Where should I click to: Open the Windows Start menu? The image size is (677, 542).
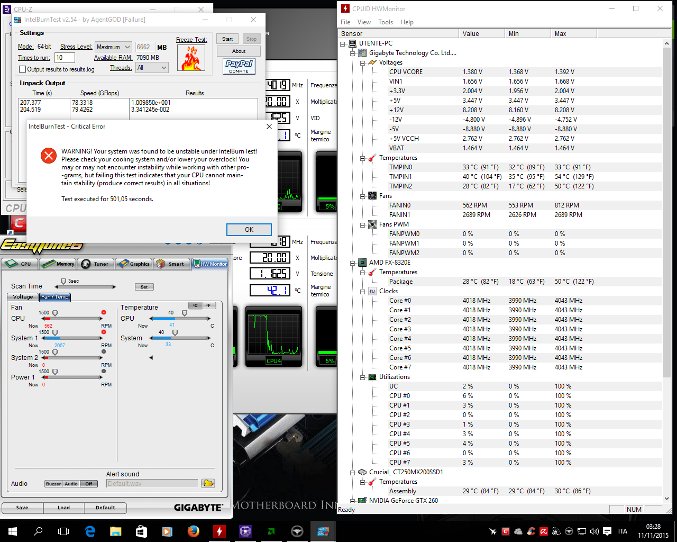click(x=12, y=531)
